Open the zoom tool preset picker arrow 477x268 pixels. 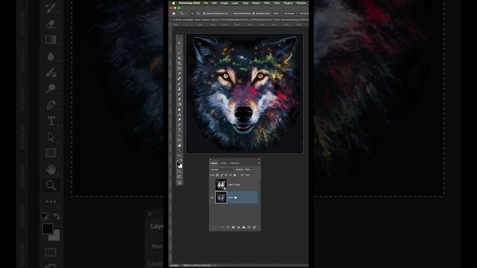tap(186, 14)
